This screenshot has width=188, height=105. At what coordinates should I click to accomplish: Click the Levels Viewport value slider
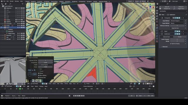(x=177, y=39)
